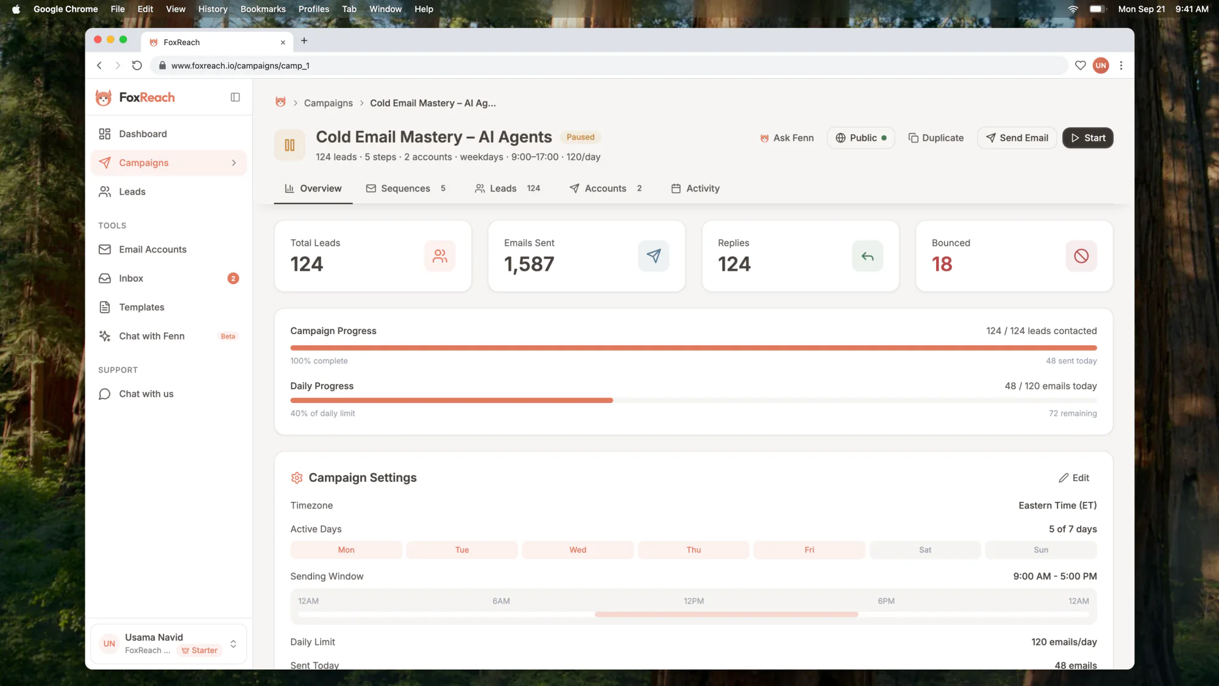Check the battery status icon
This screenshot has width=1219, height=686.
click(x=1098, y=9)
